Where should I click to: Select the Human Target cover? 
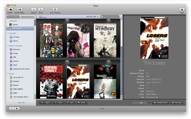[51, 81]
